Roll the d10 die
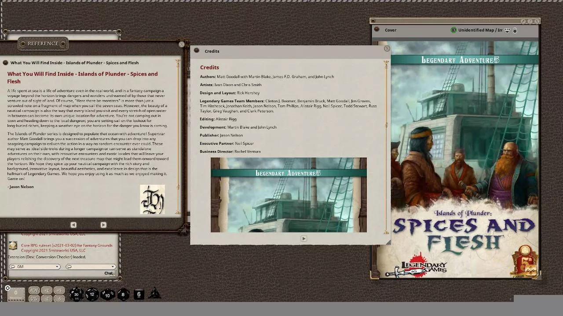This screenshot has width=563, height=316. point(107,294)
